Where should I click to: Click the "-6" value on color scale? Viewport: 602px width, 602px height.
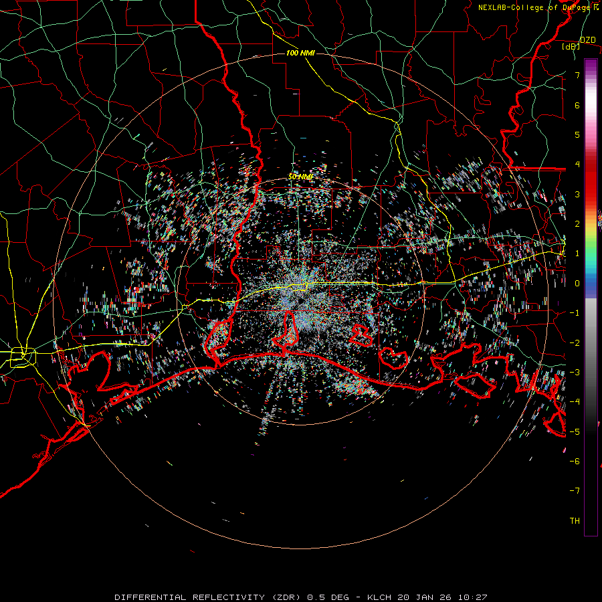click(575, 462)
